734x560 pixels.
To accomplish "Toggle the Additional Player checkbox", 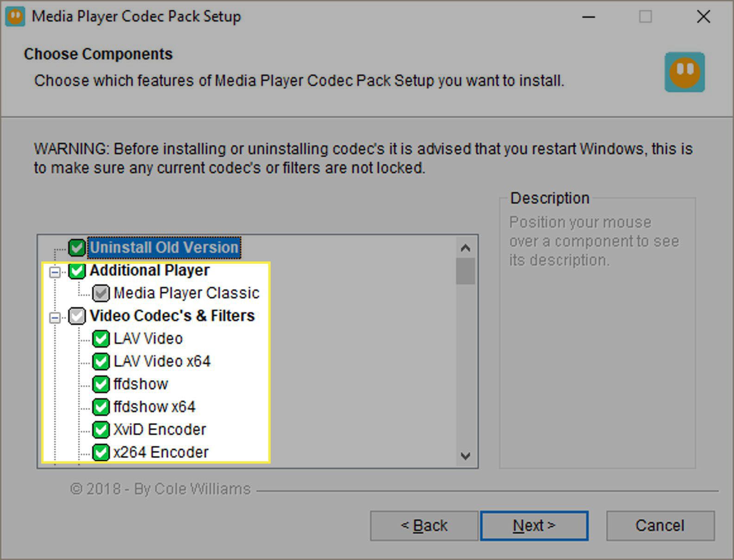I will click(x=77, y=271).
